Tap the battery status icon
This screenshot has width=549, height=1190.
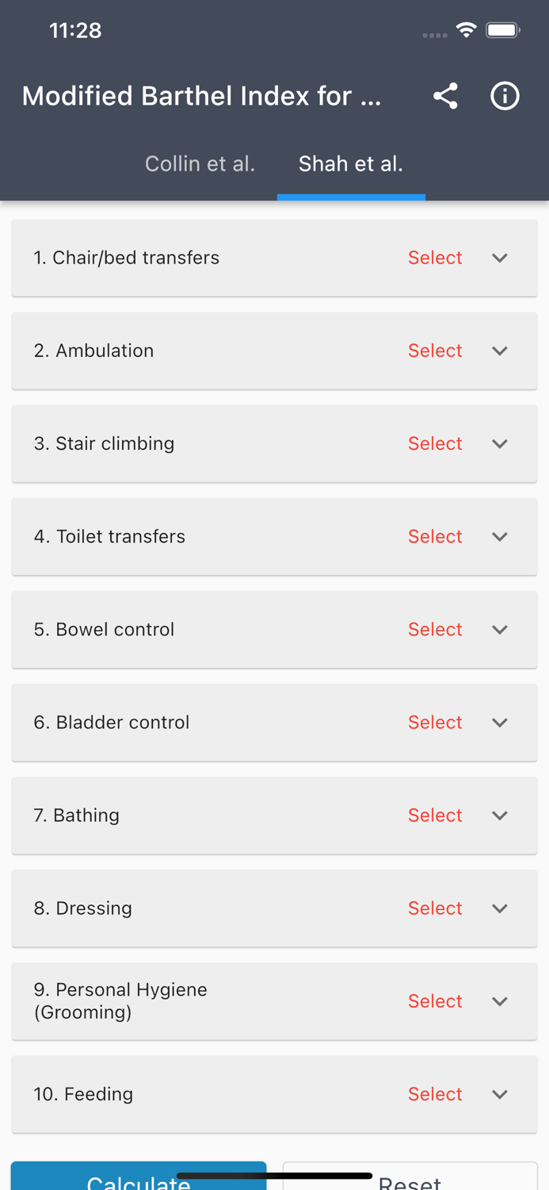(x=503, y=30)
